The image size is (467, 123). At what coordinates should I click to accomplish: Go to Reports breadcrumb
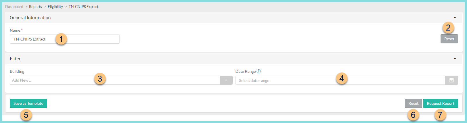35,7
